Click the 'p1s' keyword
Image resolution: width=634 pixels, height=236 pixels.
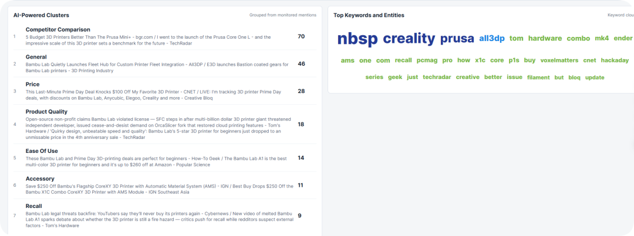pos(514,60)
